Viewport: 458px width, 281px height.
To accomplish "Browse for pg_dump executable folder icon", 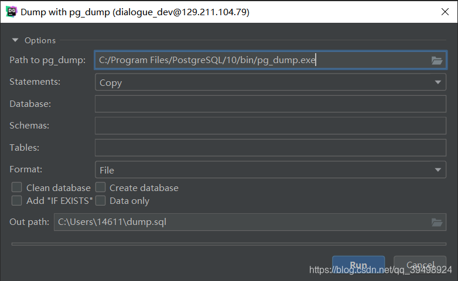I will tap(437, 61).
